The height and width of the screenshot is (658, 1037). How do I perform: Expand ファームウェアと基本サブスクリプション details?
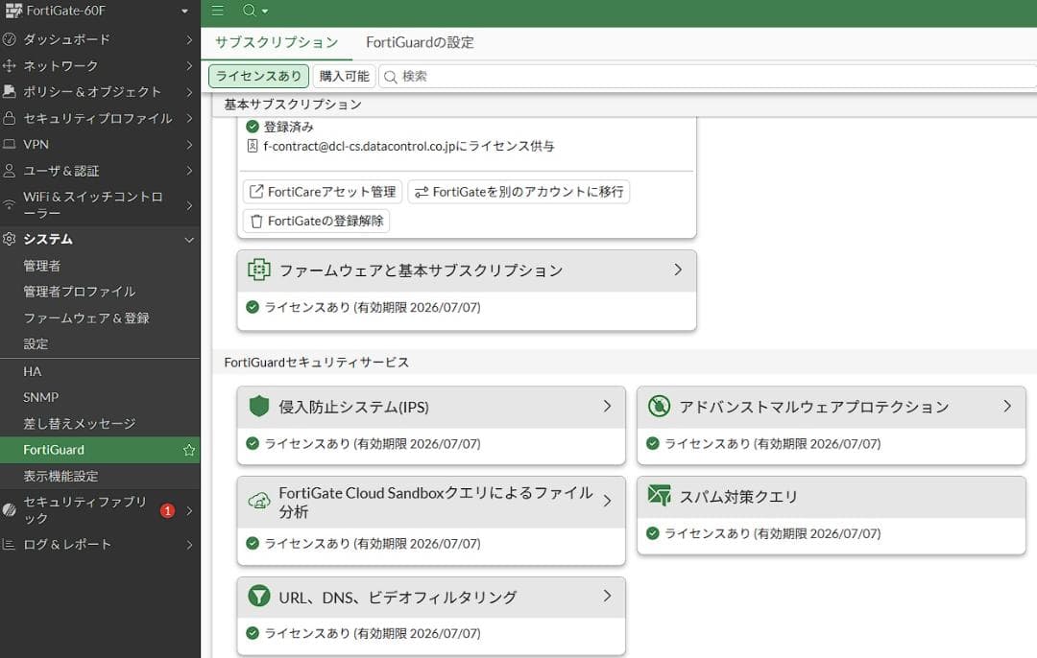click(677, 270)
